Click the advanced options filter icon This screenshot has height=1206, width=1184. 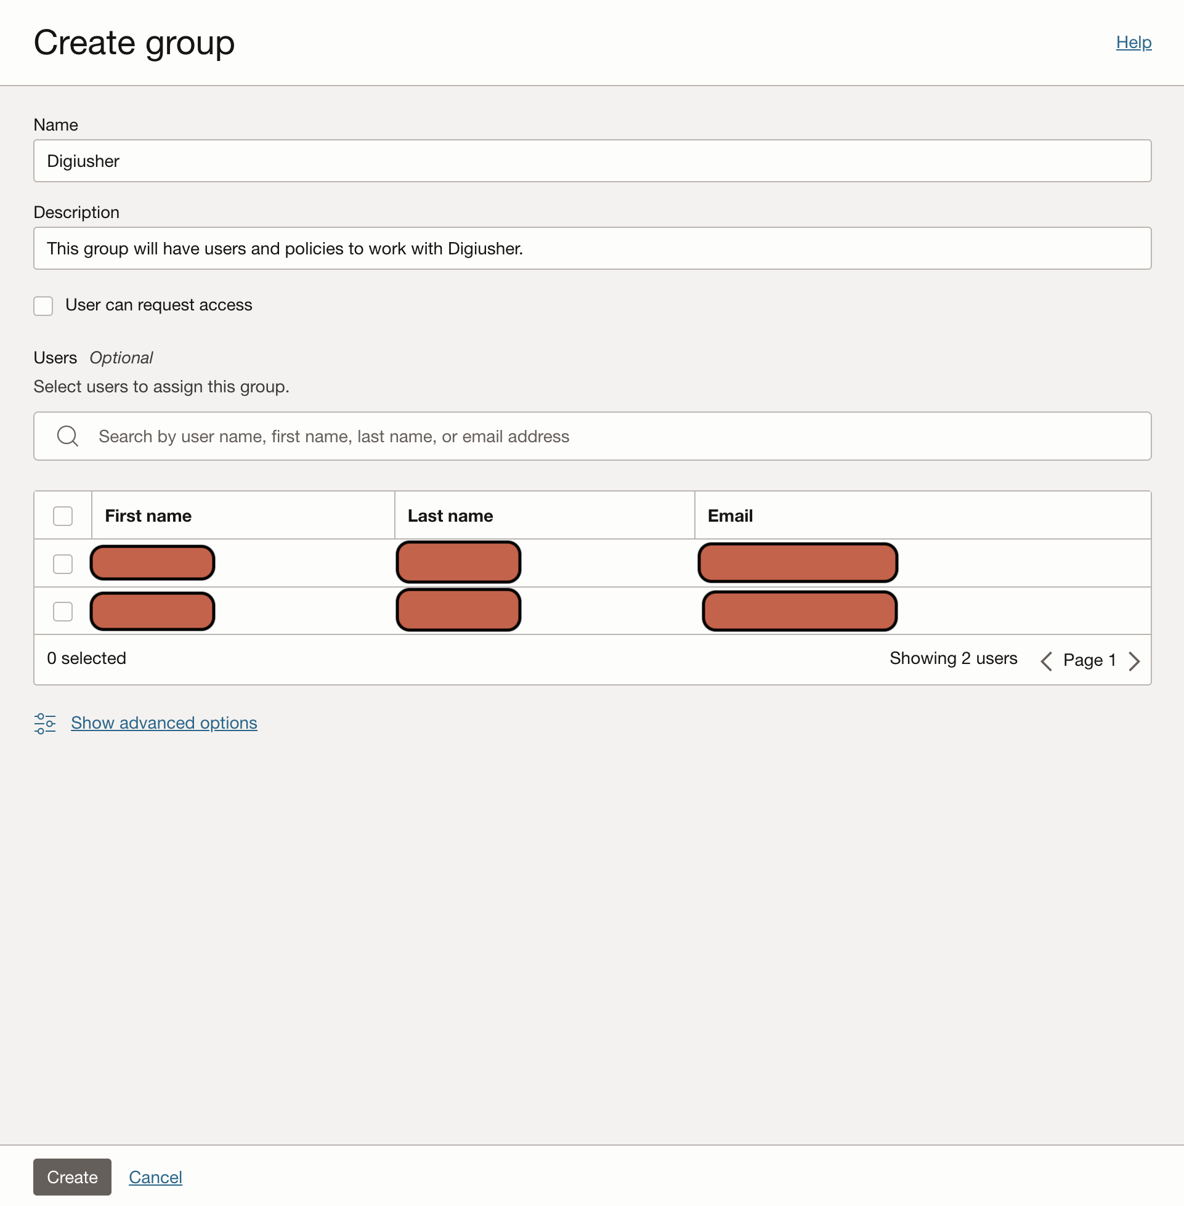43,722
